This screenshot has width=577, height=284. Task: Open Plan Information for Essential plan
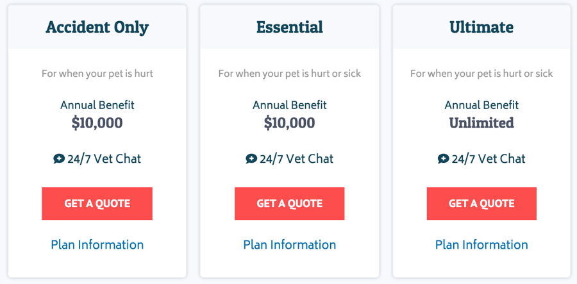tap(289, 245)
